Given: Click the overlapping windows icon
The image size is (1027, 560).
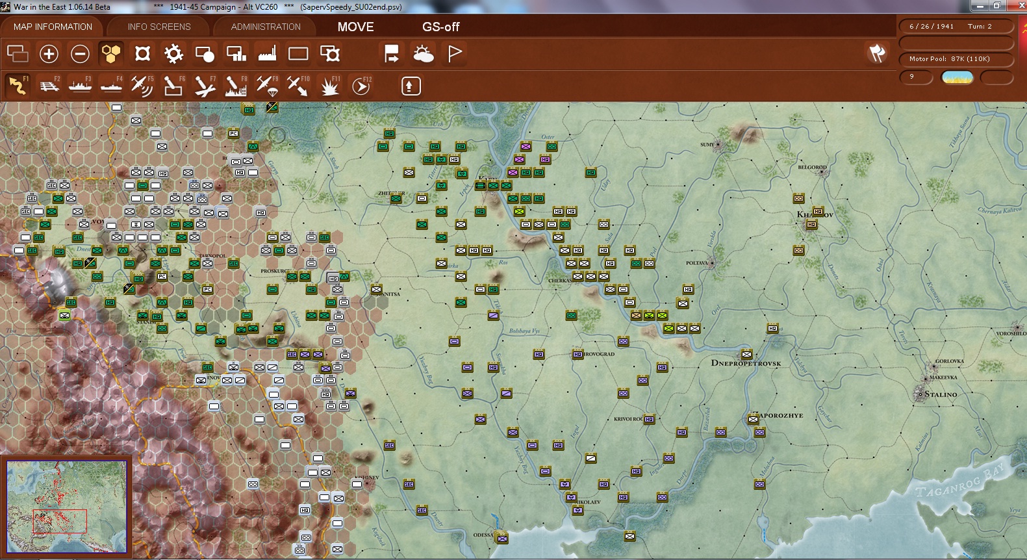Looking at the screenshot, I should tap(18, 53).
